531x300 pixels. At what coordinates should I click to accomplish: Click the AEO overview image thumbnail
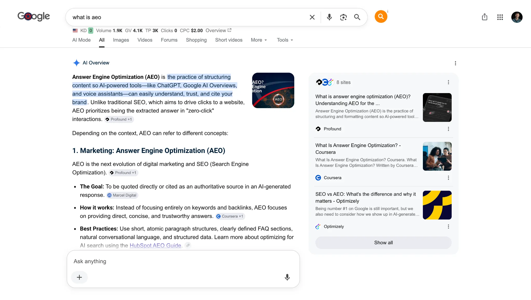click(273, 90)
